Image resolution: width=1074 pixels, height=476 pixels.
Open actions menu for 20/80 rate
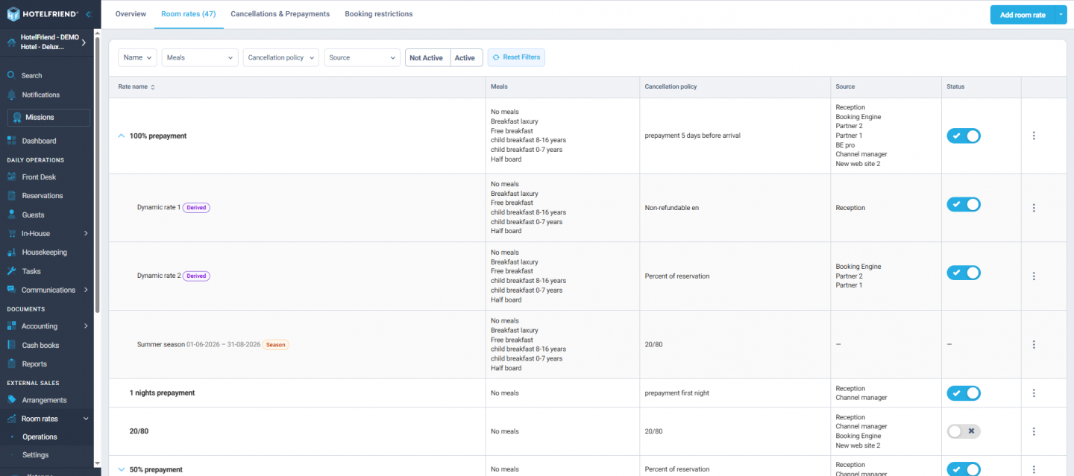click(x=1034, y=431)
